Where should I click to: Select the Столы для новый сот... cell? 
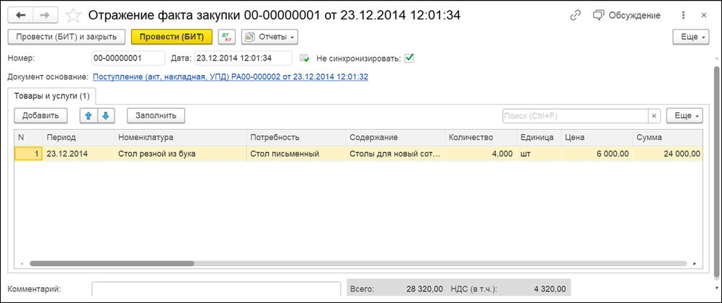395,154
